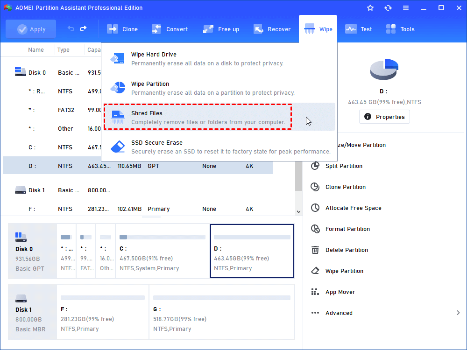
Task: Click the favorites star in title bar
Action: pos(370,8)
